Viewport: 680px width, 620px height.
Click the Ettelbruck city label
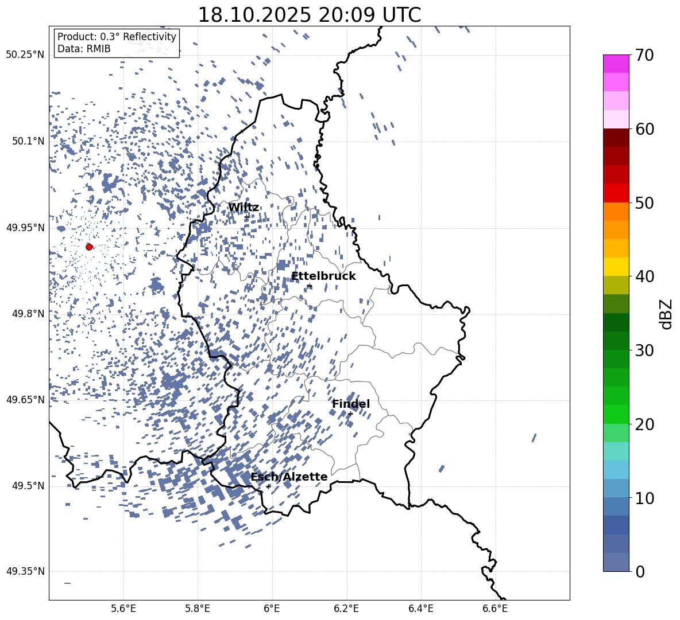(x=323, y=276)
